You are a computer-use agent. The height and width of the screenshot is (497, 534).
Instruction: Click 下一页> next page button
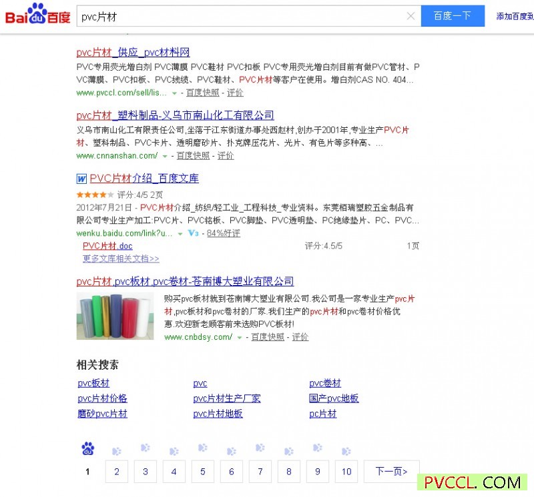click(392, 472)
